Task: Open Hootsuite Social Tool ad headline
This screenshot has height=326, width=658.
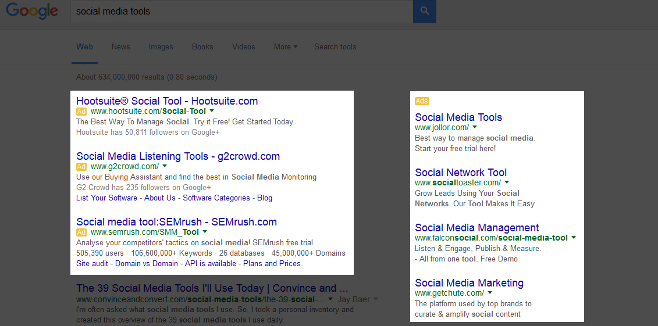Action: (x=167, y=101)
